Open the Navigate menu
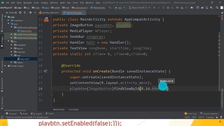224x126 pixels. click(27, 3)
